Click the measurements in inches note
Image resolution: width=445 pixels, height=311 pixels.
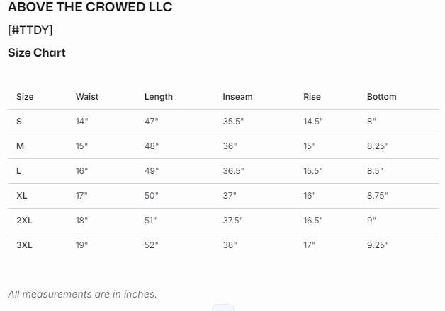point(82,294)
